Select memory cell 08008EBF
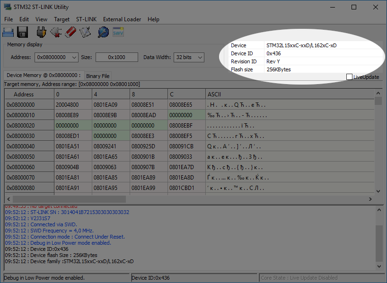The width and height of the screenshot is (387, 283). [x=186, y=126]
